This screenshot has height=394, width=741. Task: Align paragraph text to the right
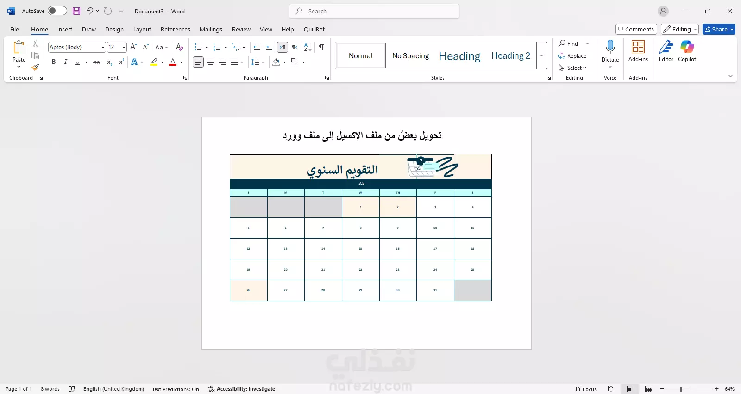click(x=222, y=62)
